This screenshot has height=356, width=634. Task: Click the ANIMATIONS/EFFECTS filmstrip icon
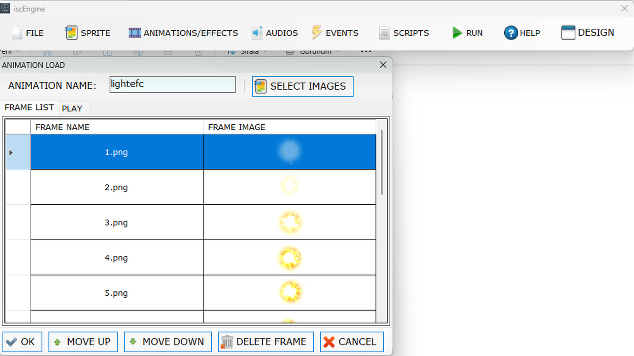[134, 33]
